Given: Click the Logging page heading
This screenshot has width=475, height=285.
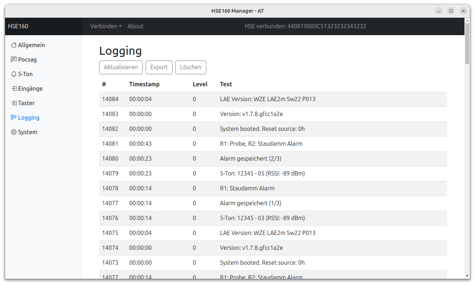Looking at the screenshot, I should [x=121, y=51].
